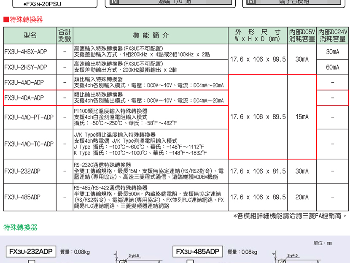Click the 類比輸出特殊轉換器 description text

point(149,98)
